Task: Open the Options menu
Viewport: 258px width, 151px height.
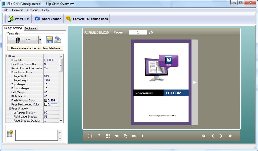Action: click(x=33, y=10)
